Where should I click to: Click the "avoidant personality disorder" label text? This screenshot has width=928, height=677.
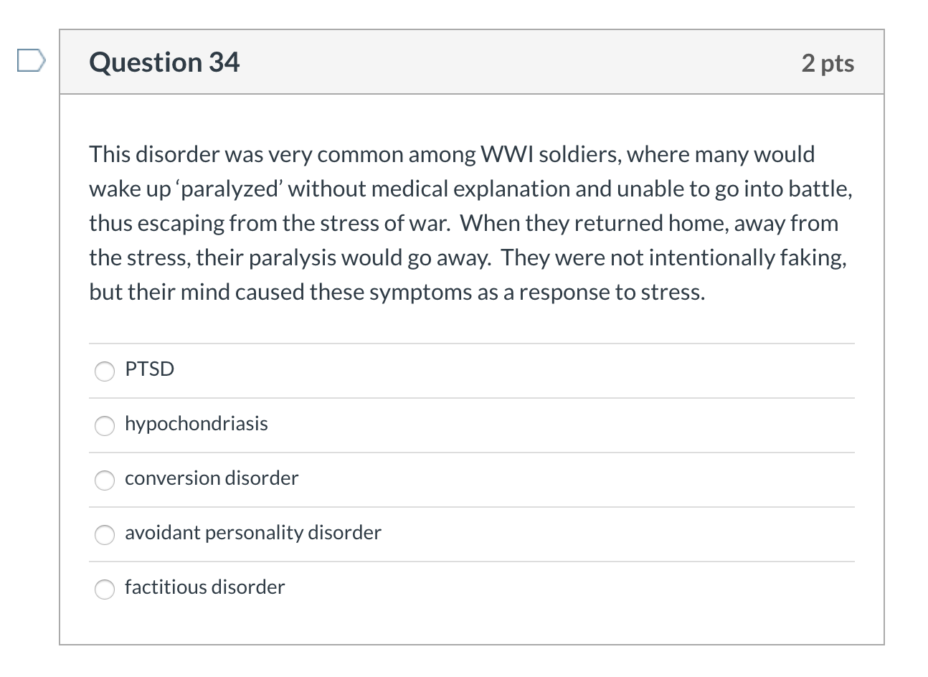(252, 533)
